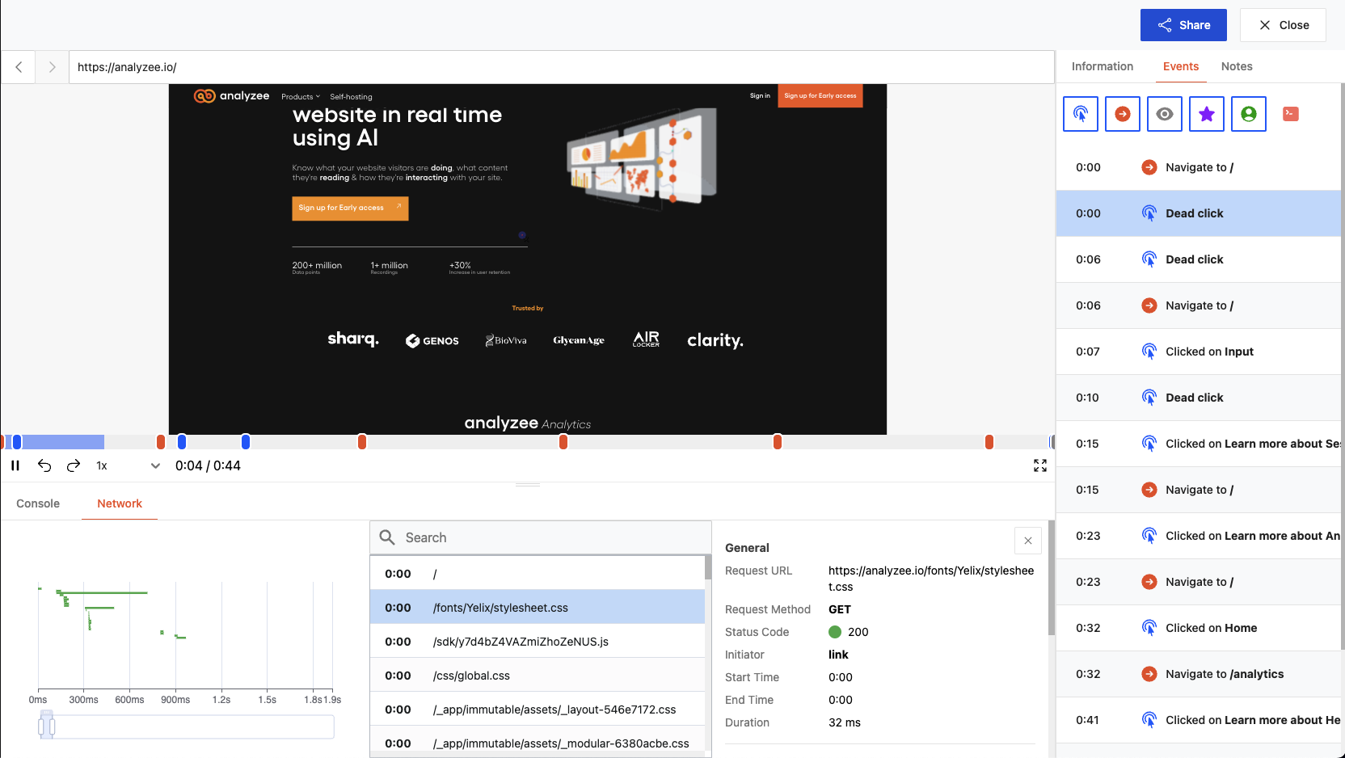Toggle the eye view events filter
1345x758 pixels.
[x=1165, y=114]
